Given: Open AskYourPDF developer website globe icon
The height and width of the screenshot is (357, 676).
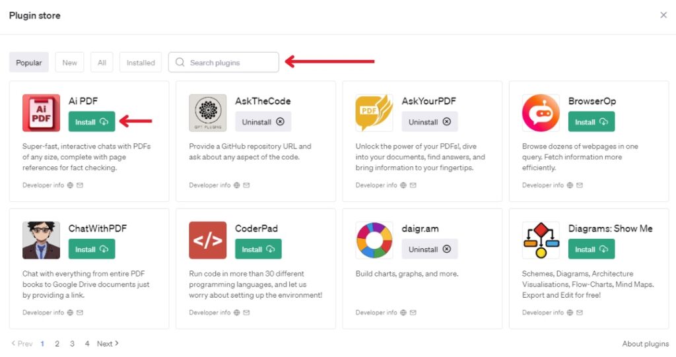Looking at the screenshot, I should [x=403, y=185].
